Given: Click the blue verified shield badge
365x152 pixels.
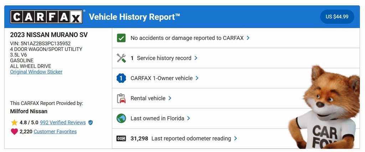Looking at the screenshot, I should pyautogui.click(x=91, y=122).
